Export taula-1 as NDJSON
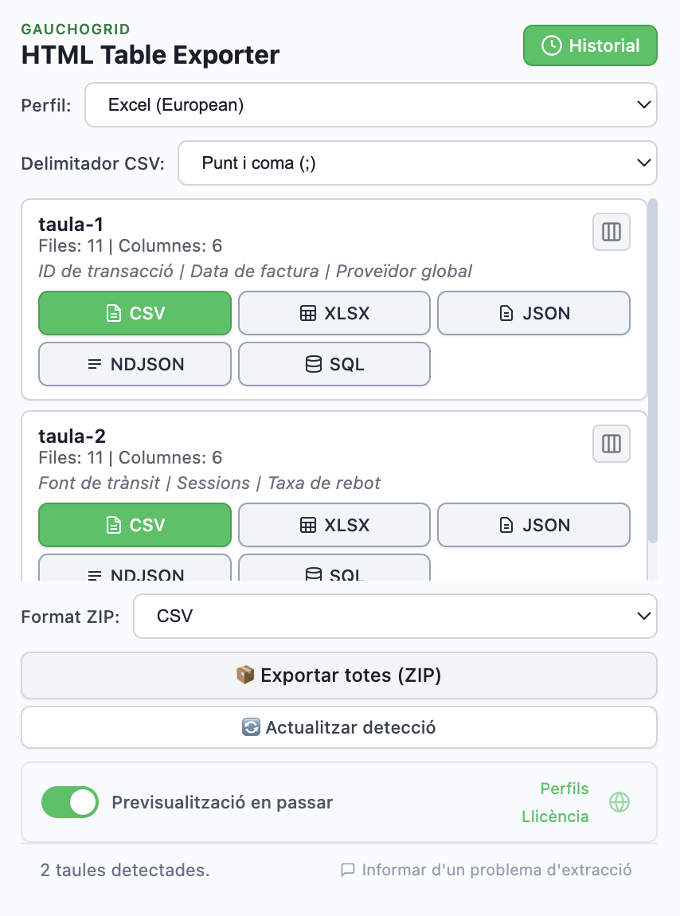 tap(135, 364)
